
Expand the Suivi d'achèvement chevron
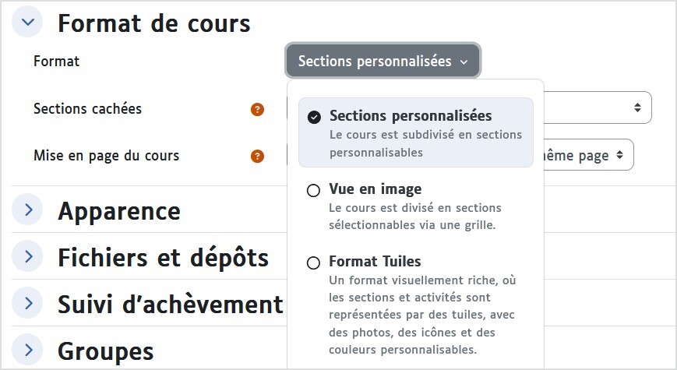(27, 303)
